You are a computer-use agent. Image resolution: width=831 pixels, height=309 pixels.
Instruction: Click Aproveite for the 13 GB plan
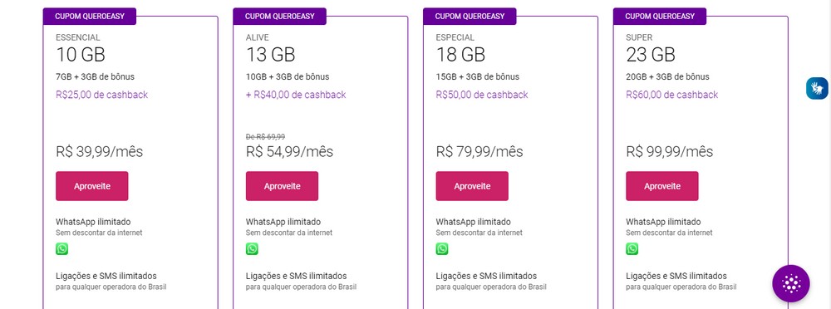[282, 186]
